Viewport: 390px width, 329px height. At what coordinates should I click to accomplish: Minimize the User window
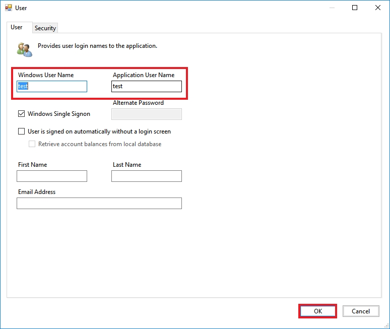332,8
